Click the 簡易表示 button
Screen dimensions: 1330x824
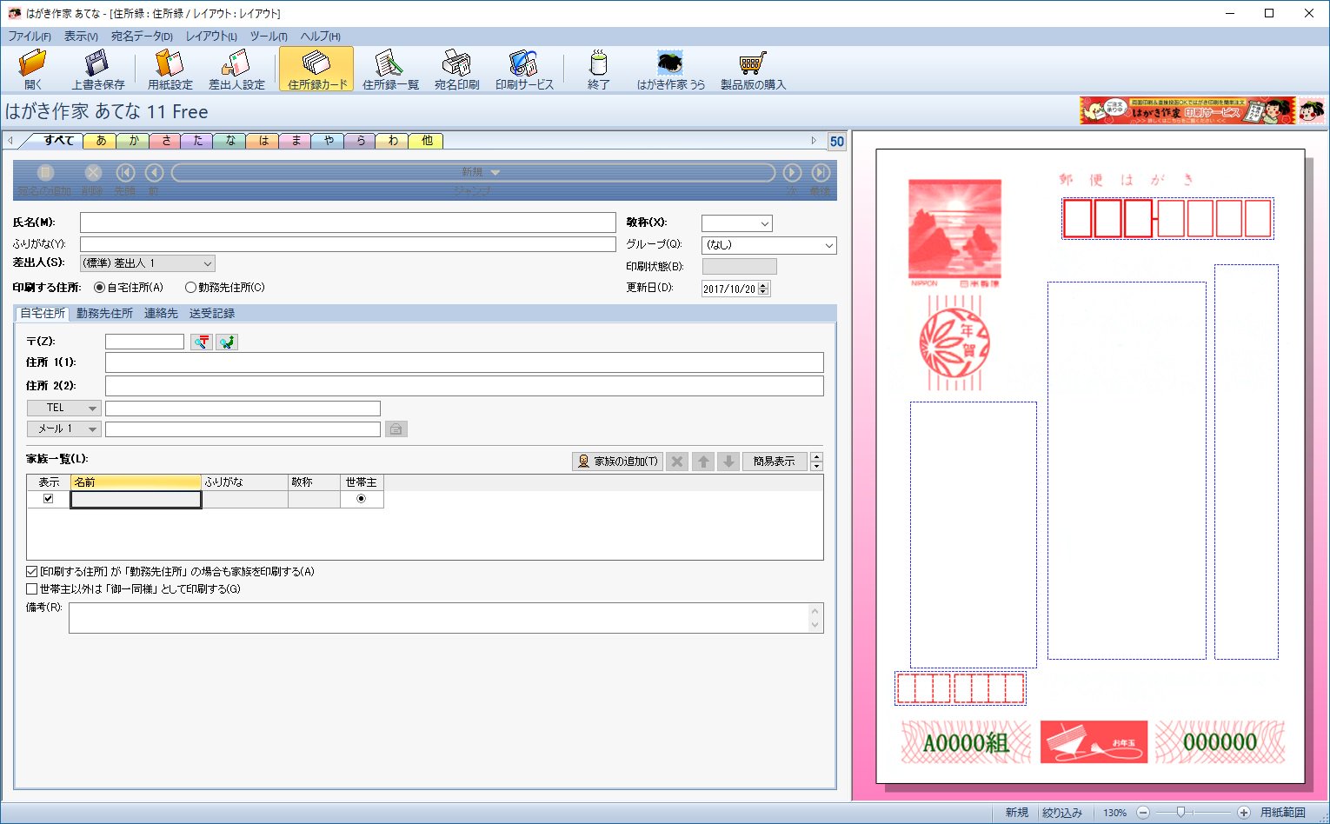(x=775, y=462)
